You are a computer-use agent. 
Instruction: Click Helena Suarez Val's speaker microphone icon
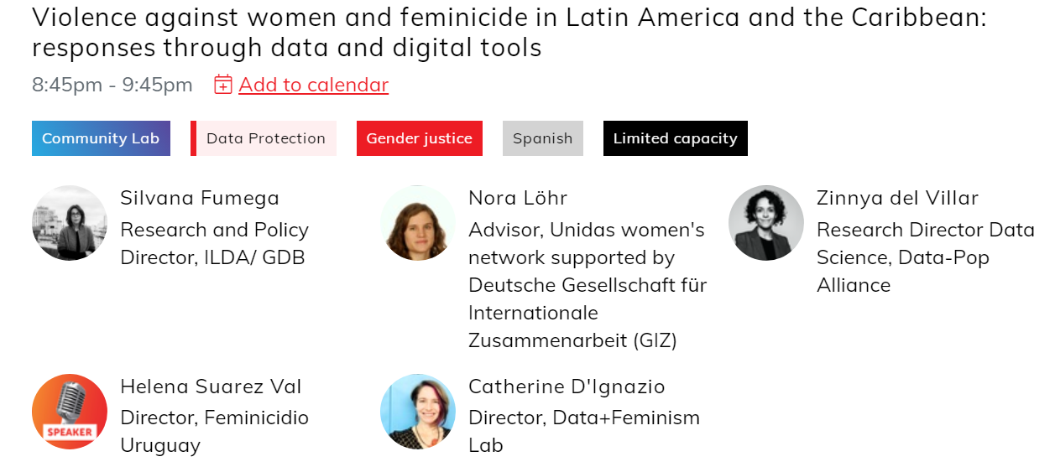tap(70, 412)
